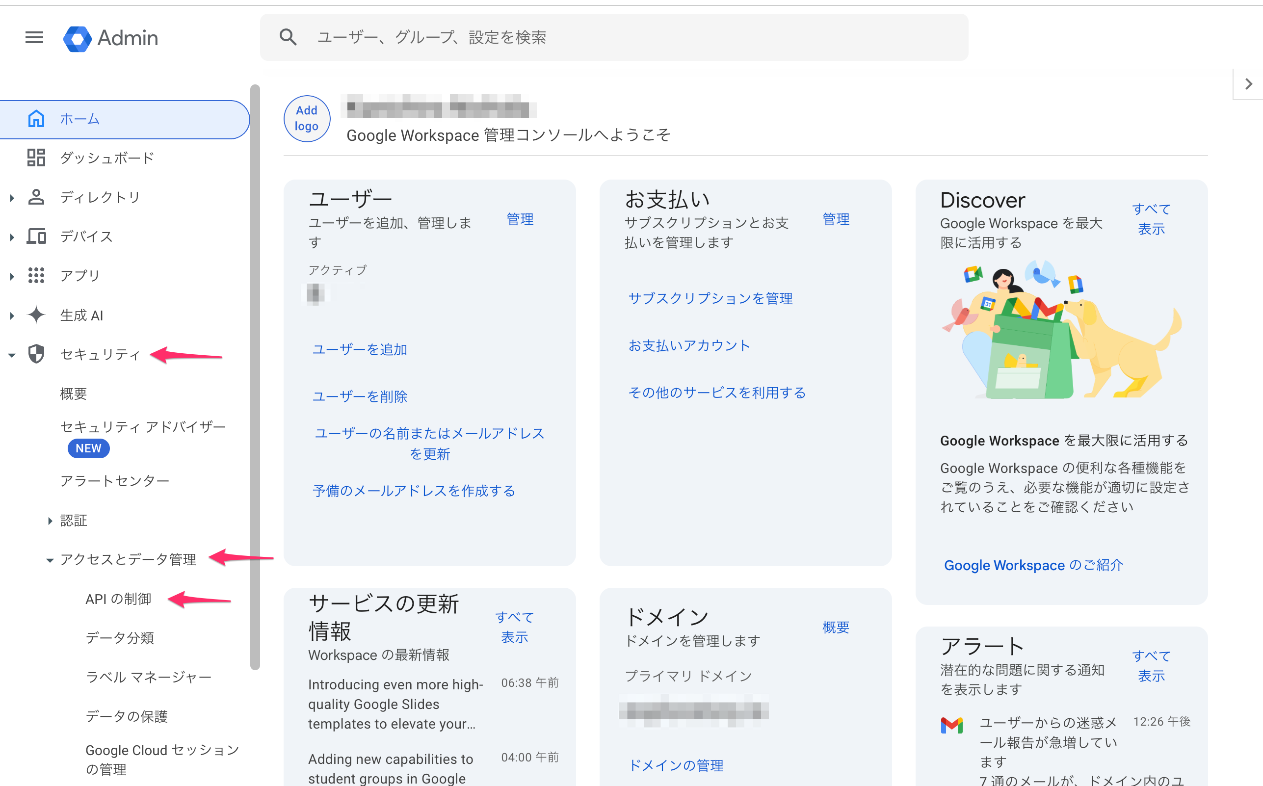Click the Discover illustration image
The image size is (1263, 786).
coord(1061,330)
